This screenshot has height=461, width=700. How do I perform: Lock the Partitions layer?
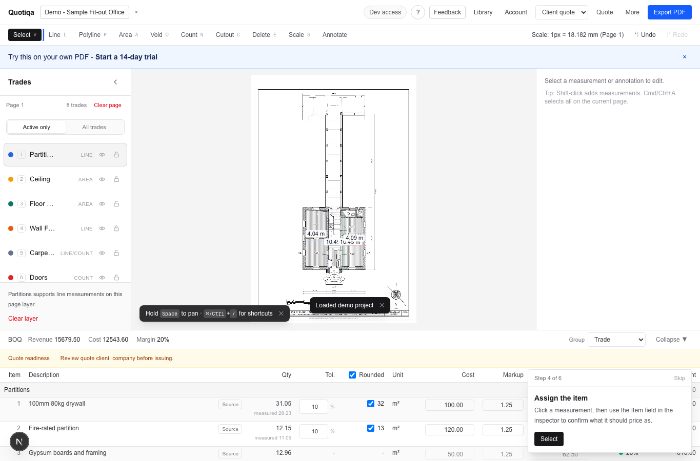pos(116,155)
